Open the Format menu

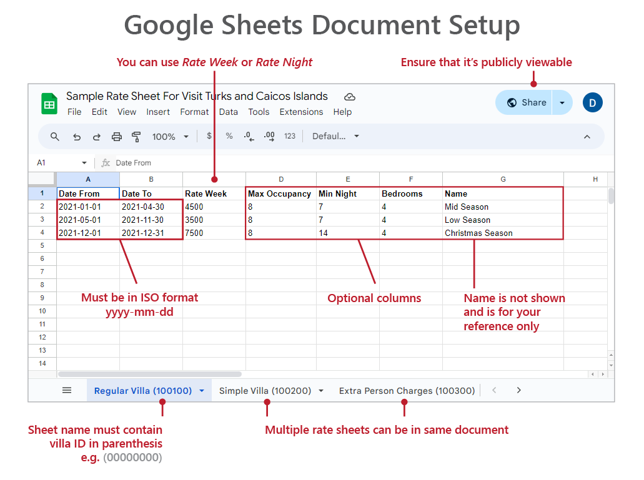coord(194,112)
